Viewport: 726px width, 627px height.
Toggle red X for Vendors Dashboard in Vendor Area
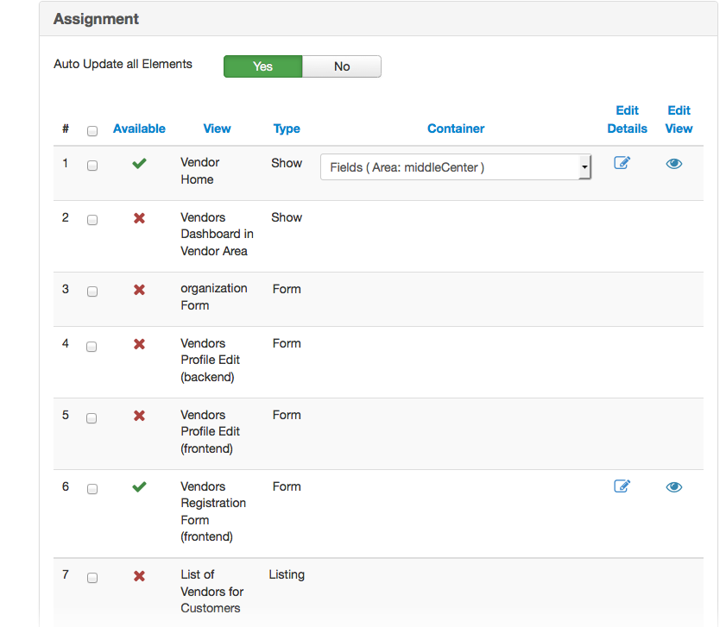point(139,218)
